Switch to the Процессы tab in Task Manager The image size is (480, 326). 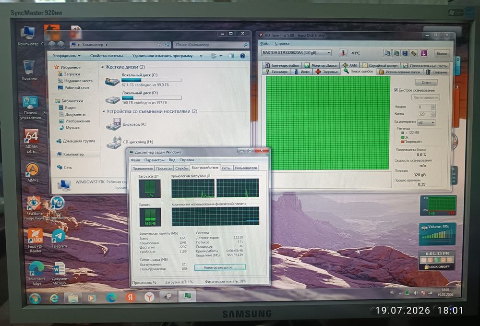pos(164,169)
